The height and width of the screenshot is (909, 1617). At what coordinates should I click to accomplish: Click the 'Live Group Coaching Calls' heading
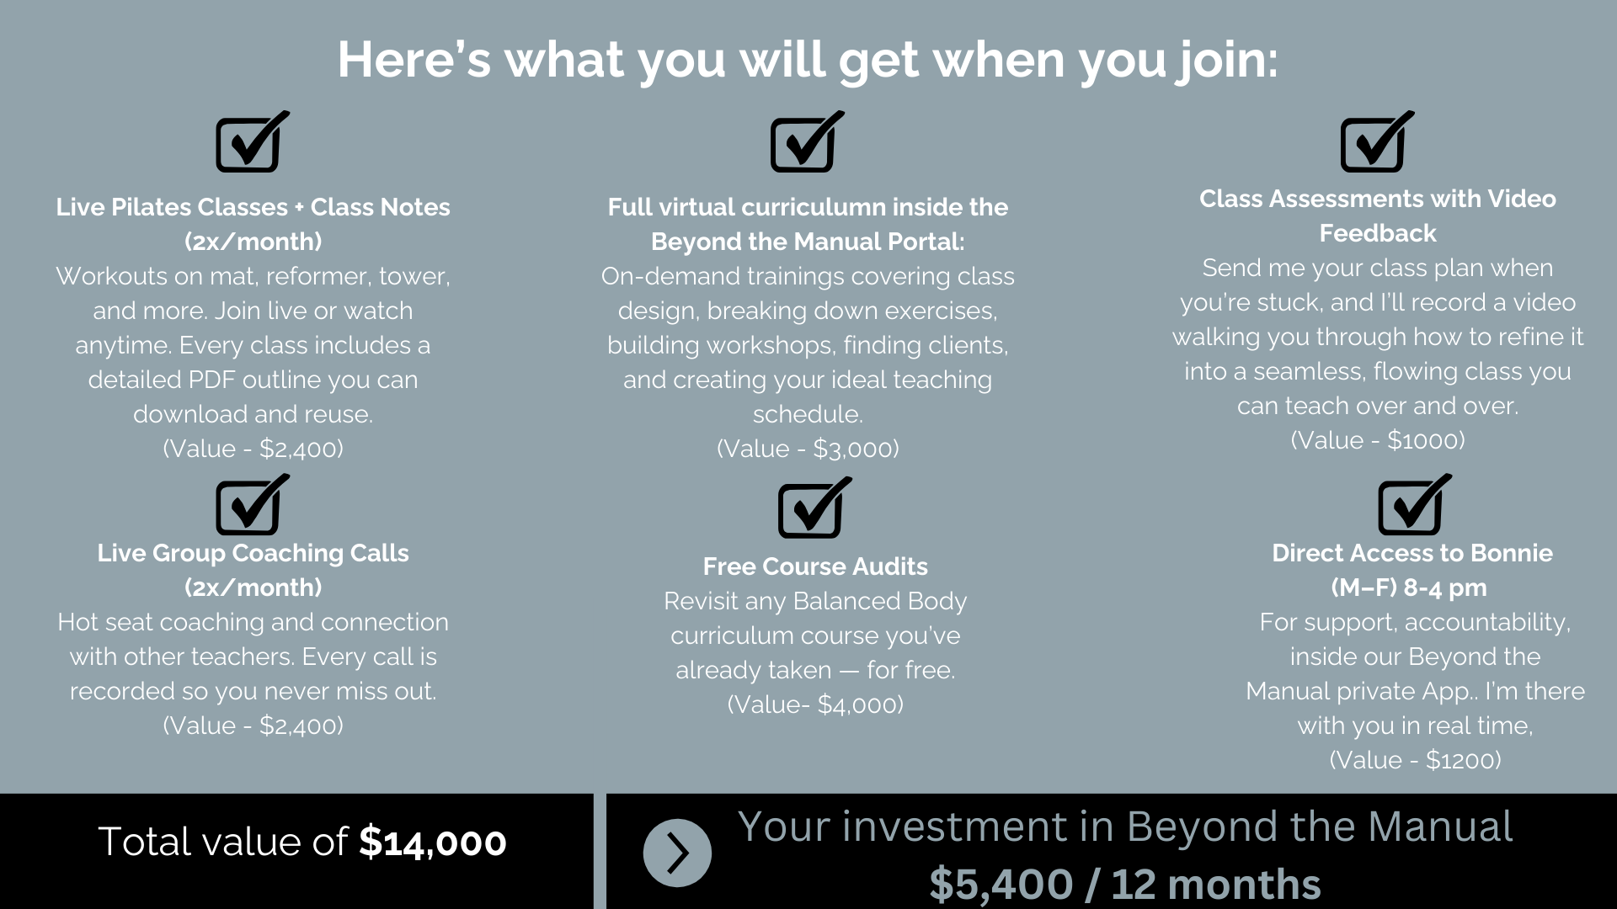pos(253,553)
